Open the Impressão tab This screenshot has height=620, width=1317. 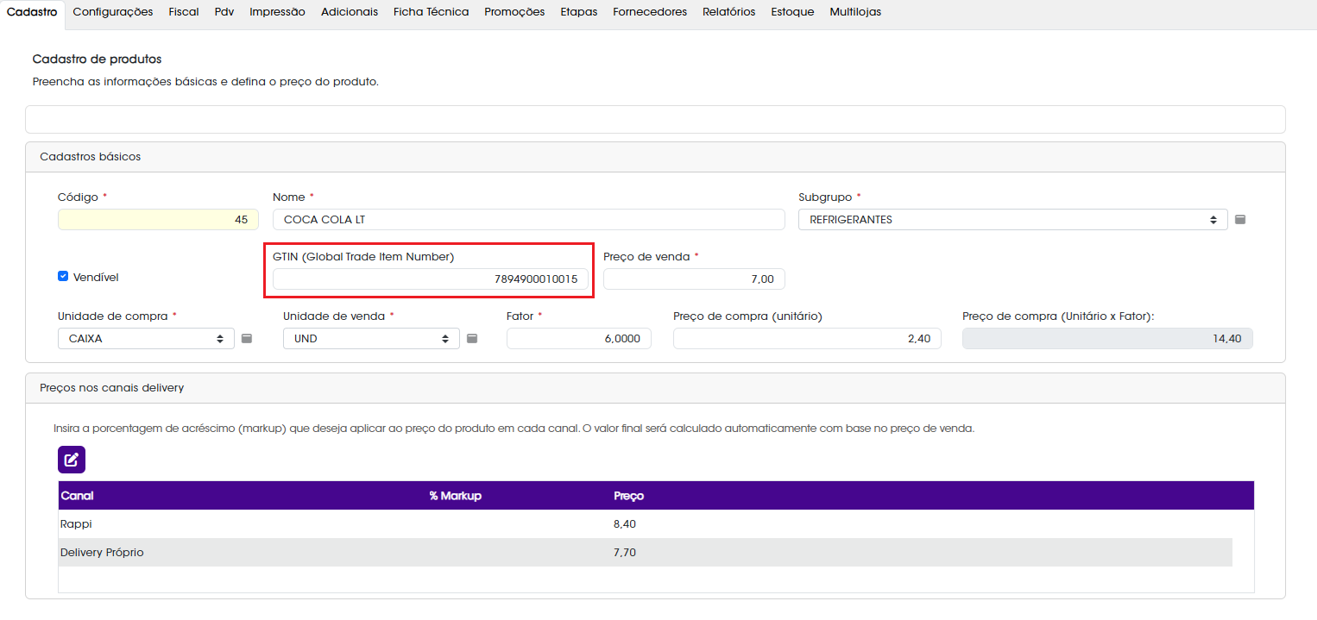(x=277, y=12)
